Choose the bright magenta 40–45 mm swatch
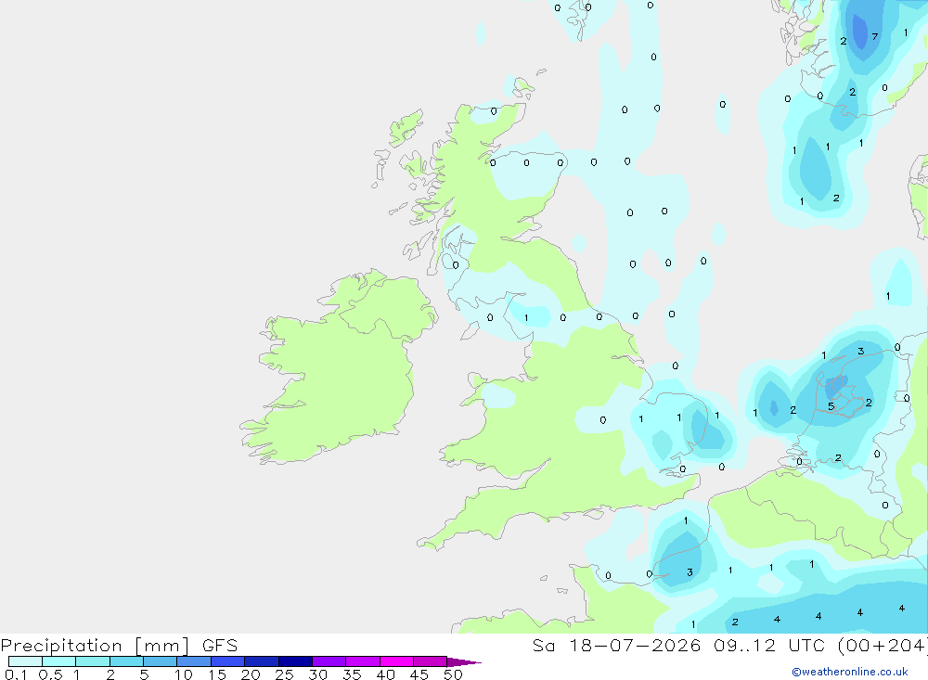 (396, 661)
